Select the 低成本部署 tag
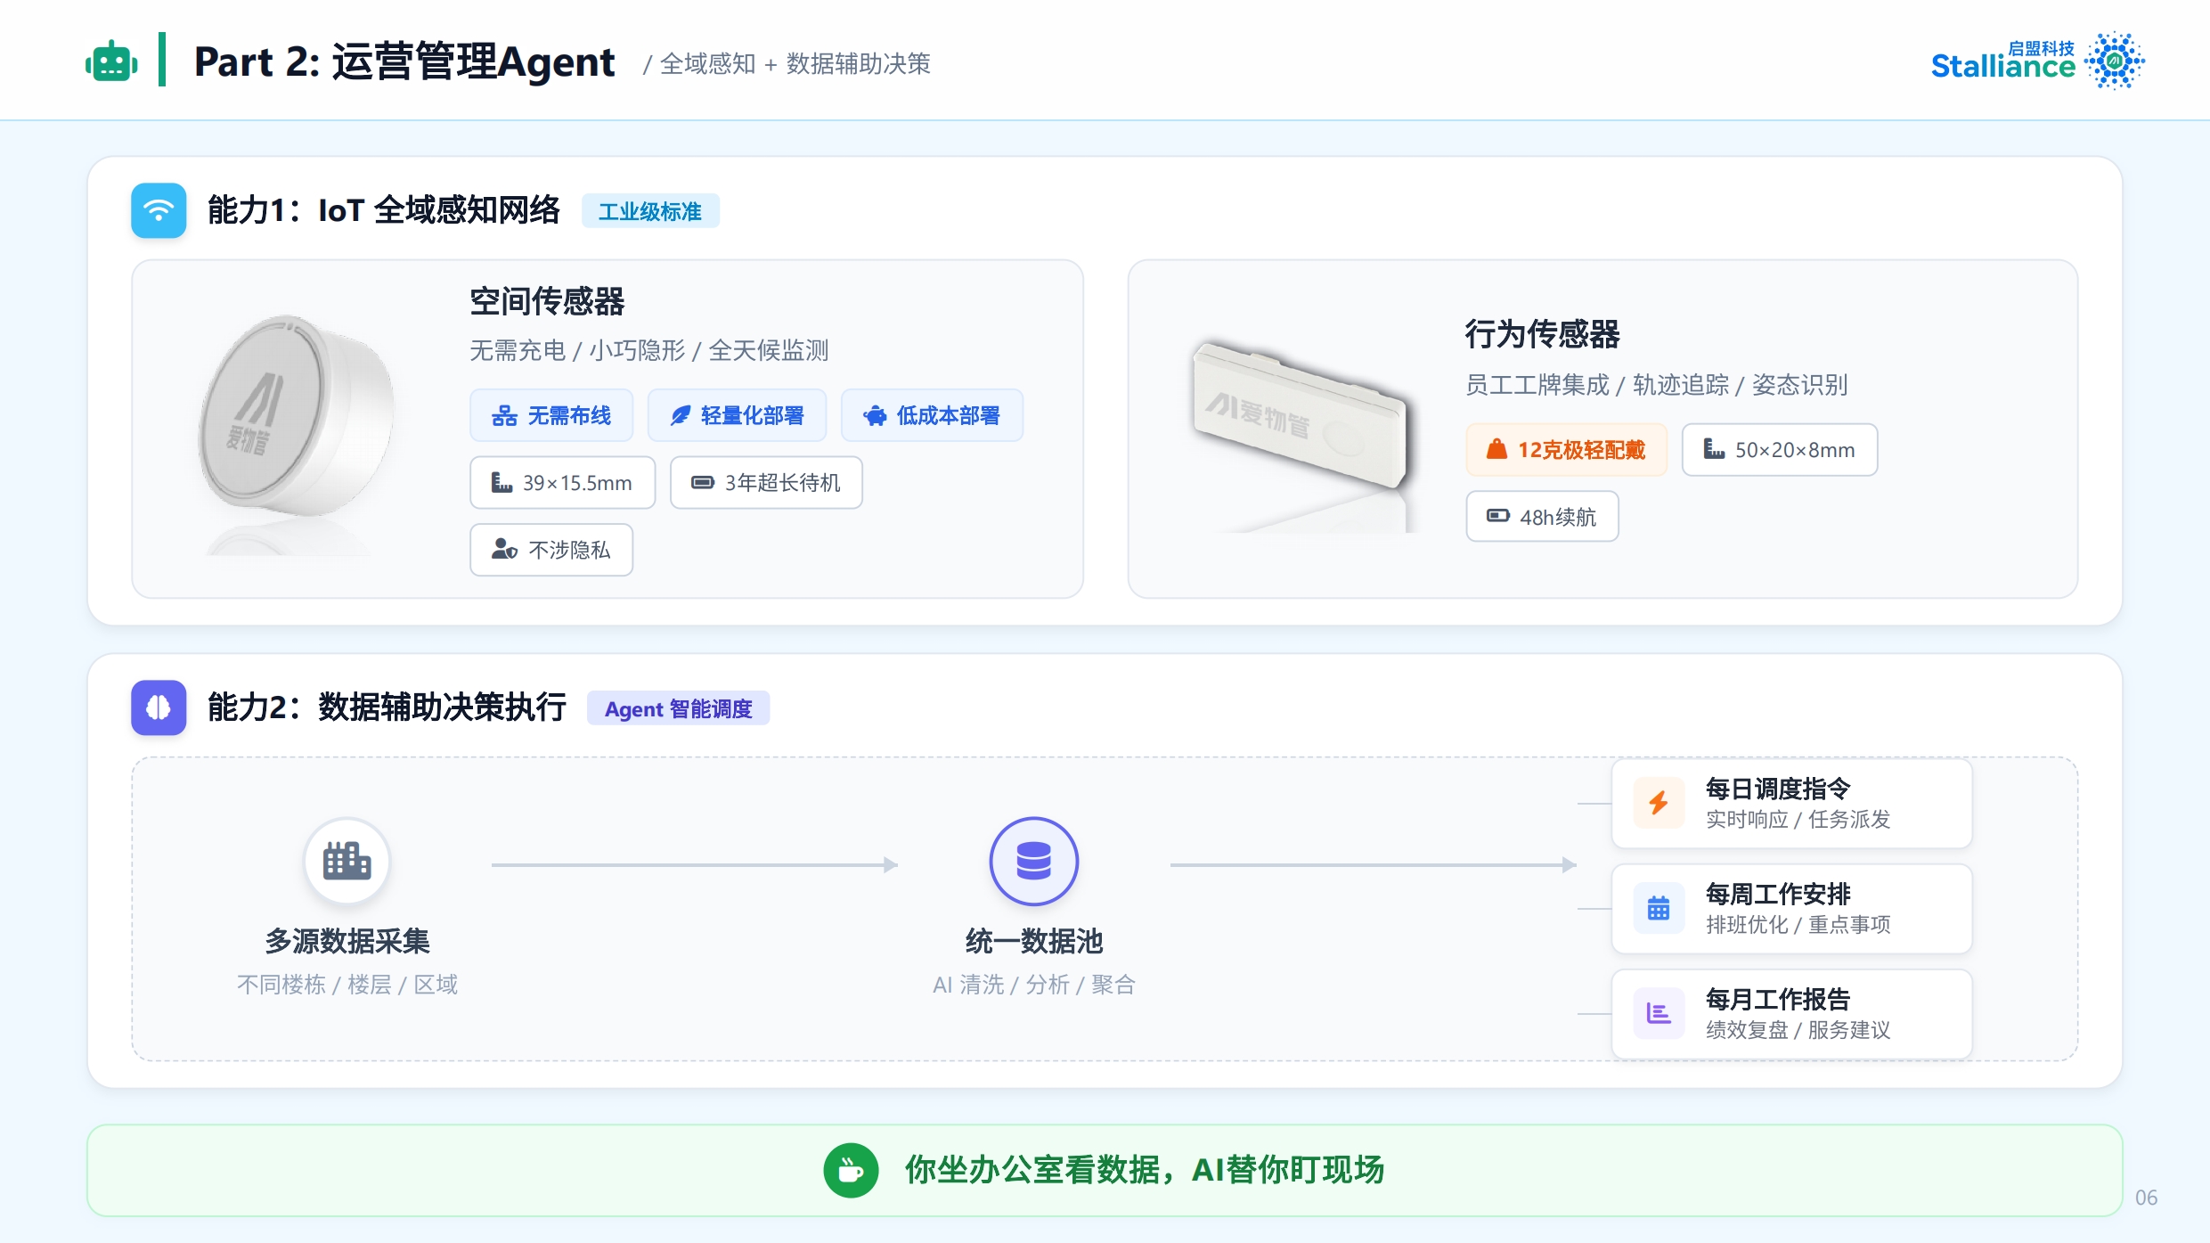 click(932, 415)
